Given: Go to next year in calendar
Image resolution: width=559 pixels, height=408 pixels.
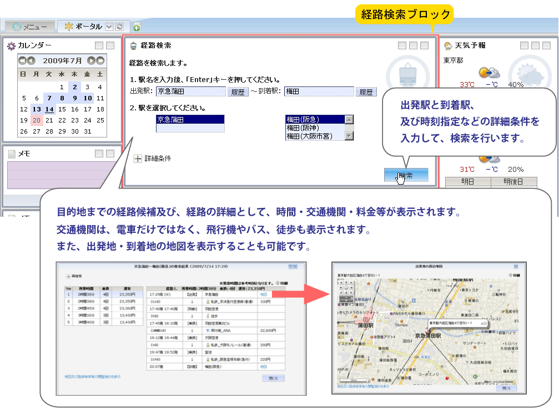Looking at the screenshot, I should [x=100, y=60].
